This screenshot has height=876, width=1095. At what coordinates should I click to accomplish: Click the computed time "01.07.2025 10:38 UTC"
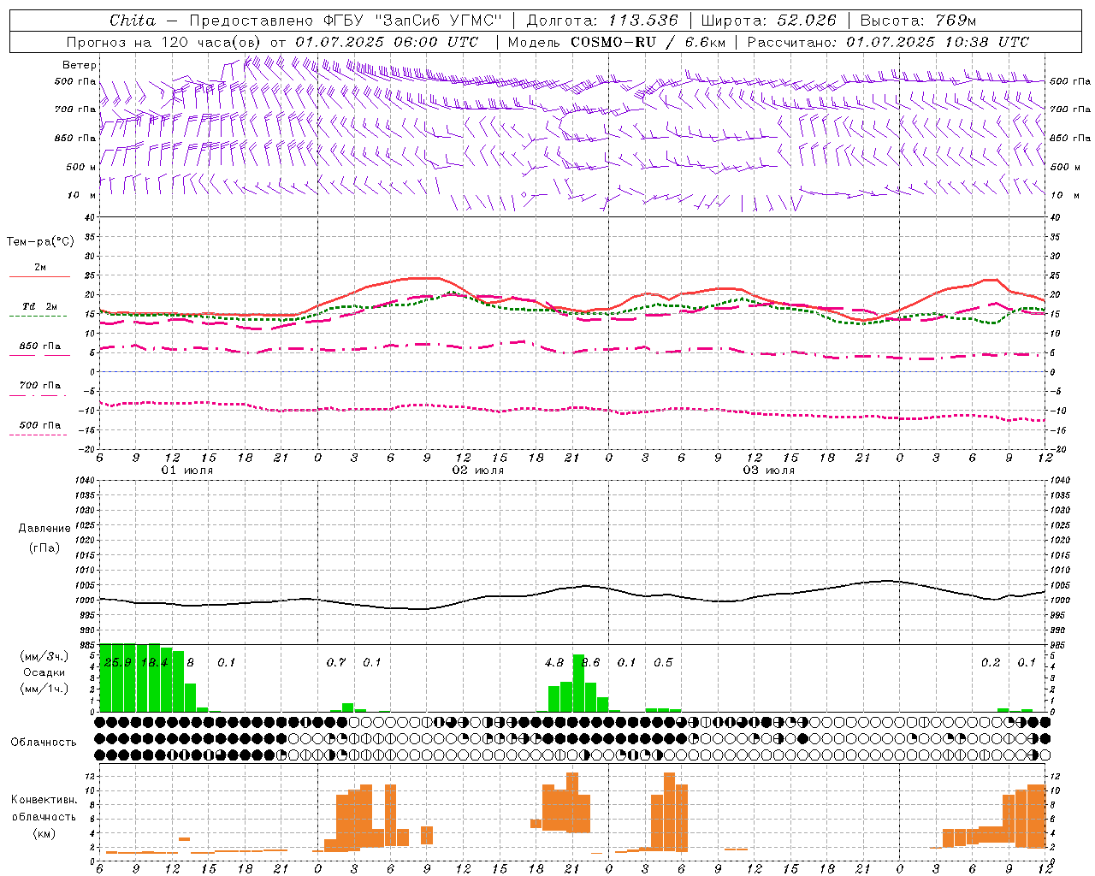(938, 42)
